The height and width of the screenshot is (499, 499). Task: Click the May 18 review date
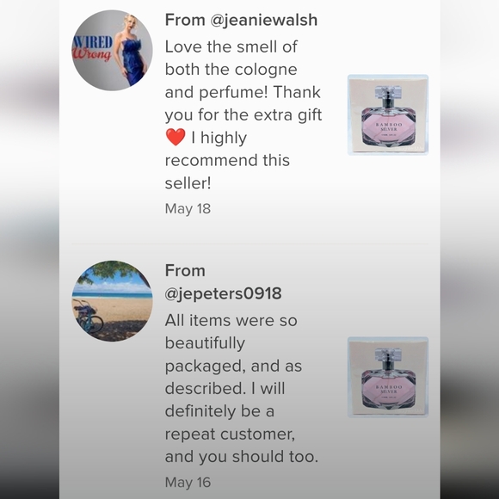coord(188,209)
